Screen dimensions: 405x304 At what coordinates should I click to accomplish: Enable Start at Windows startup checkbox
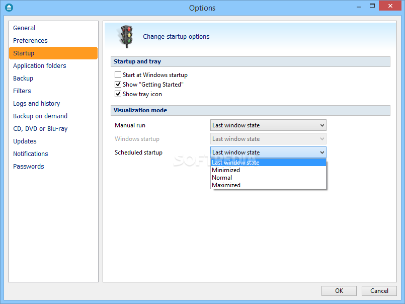(118, 75)
